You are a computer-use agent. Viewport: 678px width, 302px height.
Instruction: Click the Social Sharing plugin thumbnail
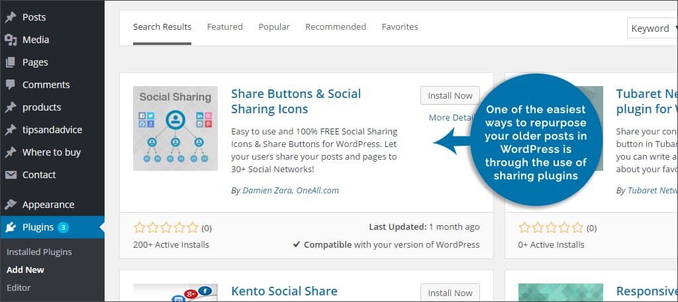pos(175,128)
